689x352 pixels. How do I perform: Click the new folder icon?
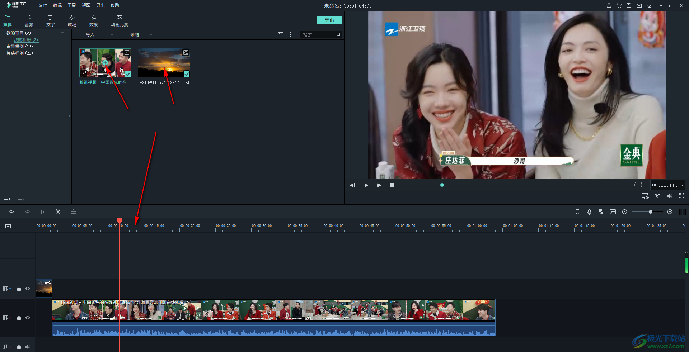[x=7, y=197]
